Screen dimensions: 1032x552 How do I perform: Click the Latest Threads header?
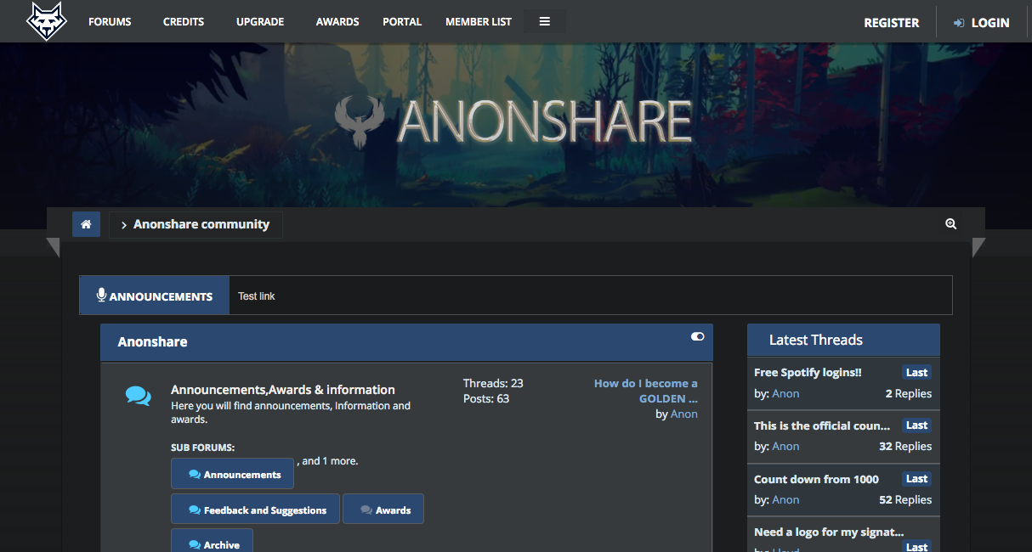pyautogui.click(x=816, y=340)
